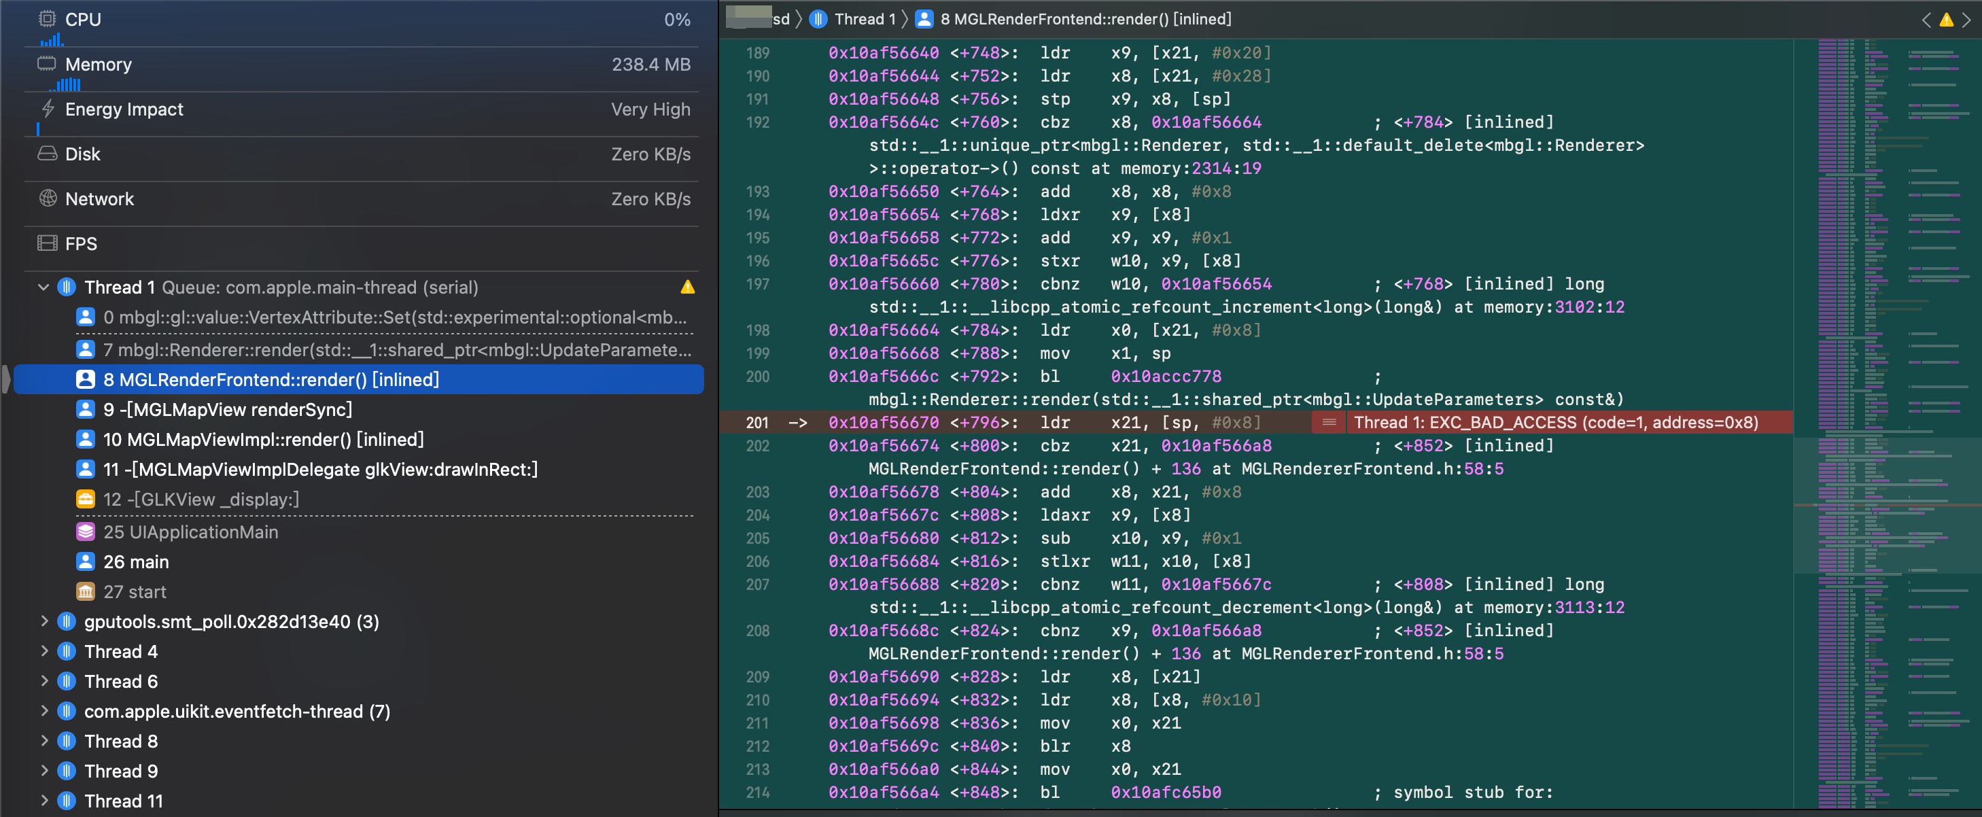Select the Memory gauge icon

(x=47, y=63)
